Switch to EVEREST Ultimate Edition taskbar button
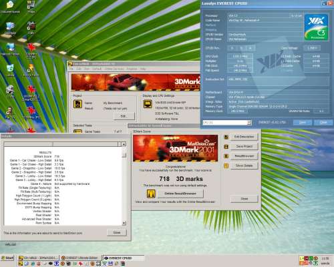 pos(80,258)
